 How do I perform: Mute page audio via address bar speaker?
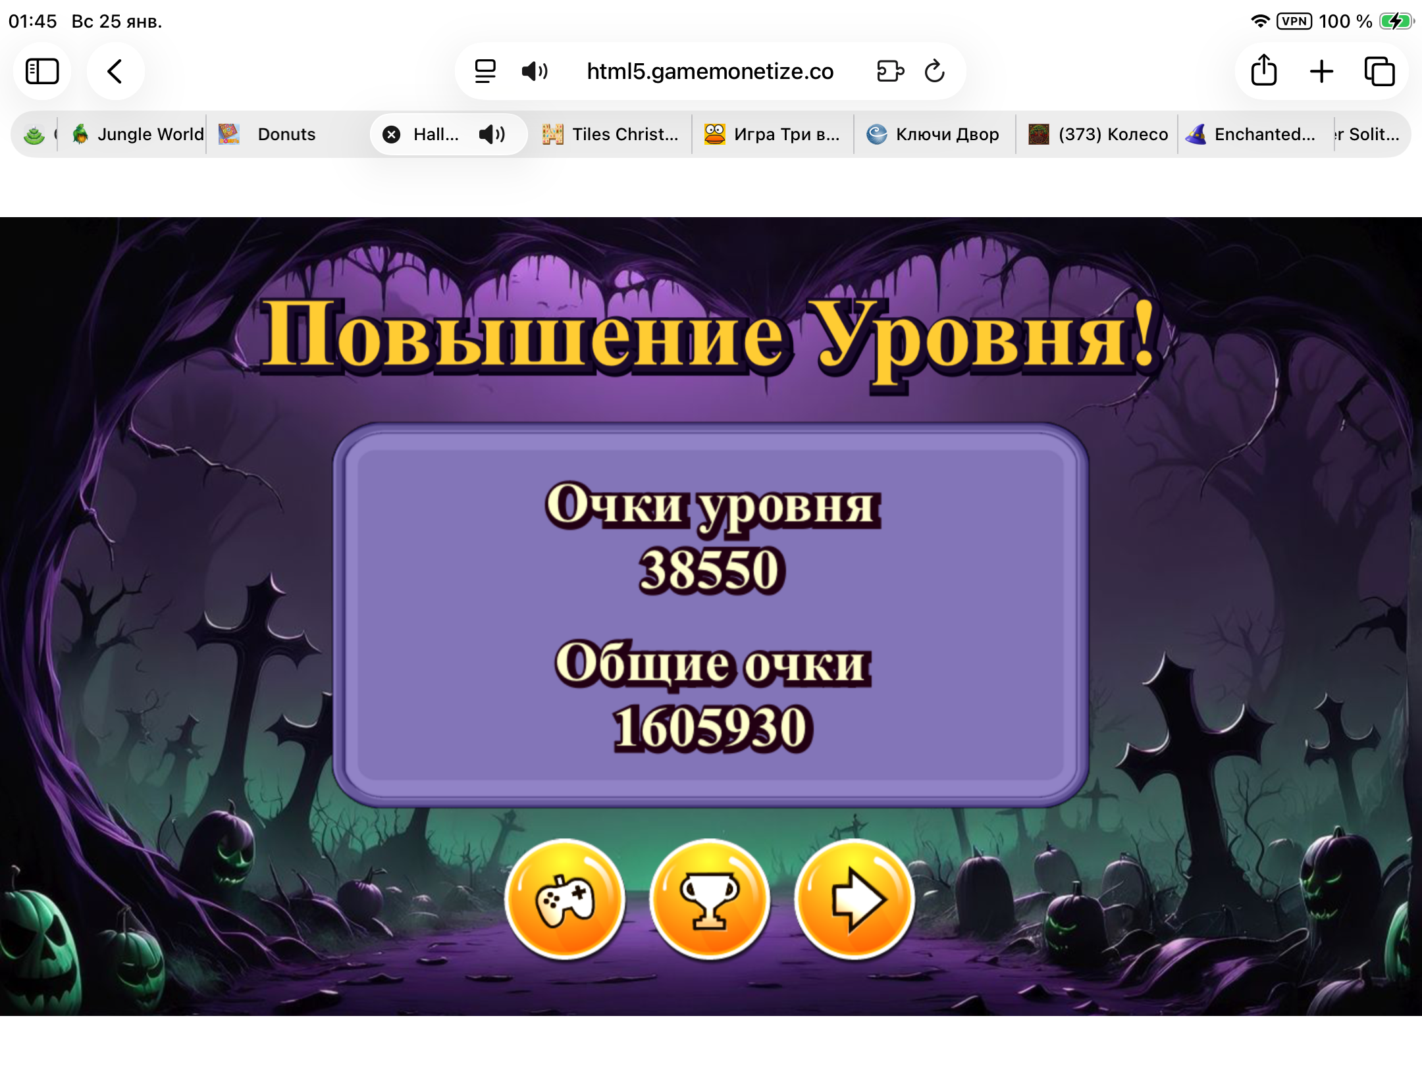534,71
